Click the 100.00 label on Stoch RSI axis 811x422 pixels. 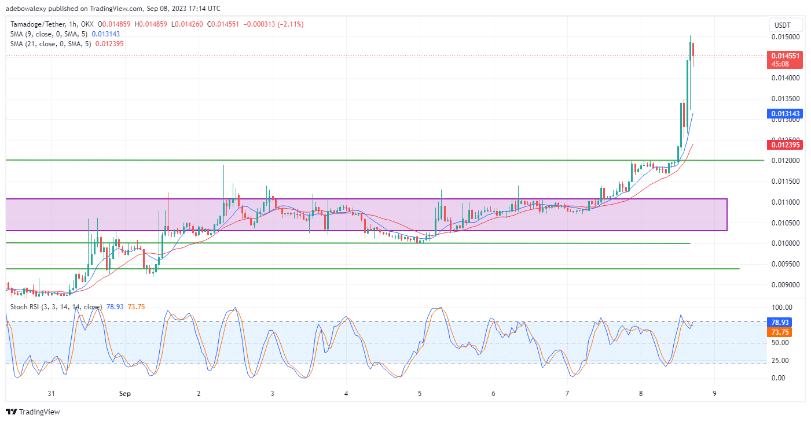coord(781,307)
